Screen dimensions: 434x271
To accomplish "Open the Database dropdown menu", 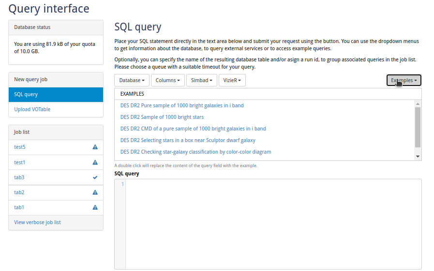I will point(132,80).
